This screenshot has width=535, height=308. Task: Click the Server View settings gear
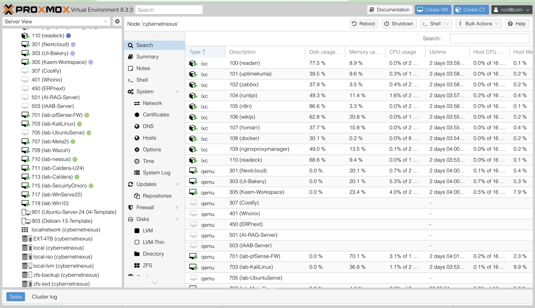pos(117,21)
